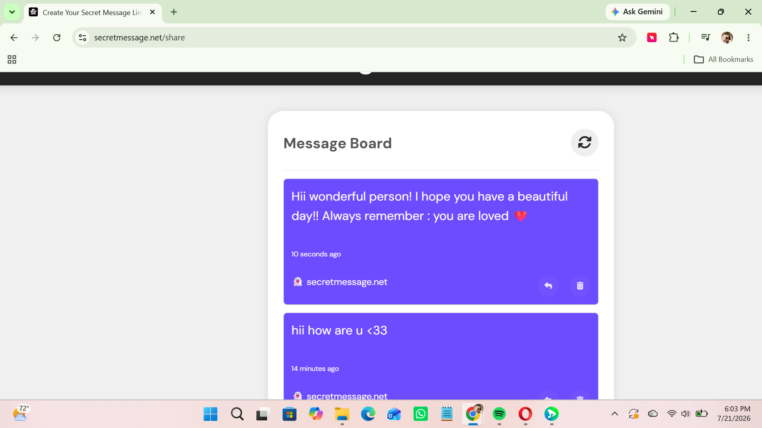This screenshot has width=762, height=428.
Task: Show hidden system tray icons
Action: (x=614, y=414)
